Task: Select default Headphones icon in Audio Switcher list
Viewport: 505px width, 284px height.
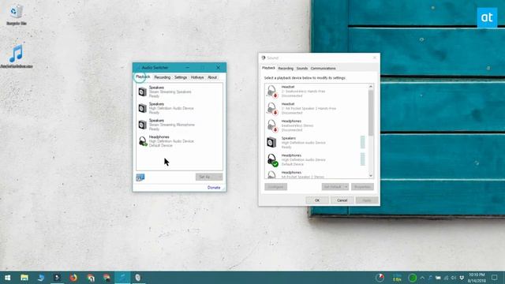Action: point(143,141)
